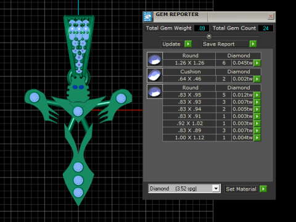The height and width of the screenshot is (222, 296).
Task: Click the .83 X .95 size cell
Action: (x=189, y=95)
